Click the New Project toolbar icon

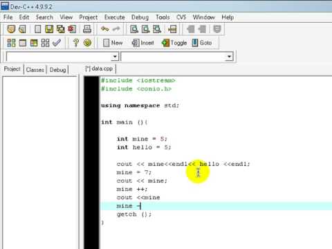click(11, 29)
